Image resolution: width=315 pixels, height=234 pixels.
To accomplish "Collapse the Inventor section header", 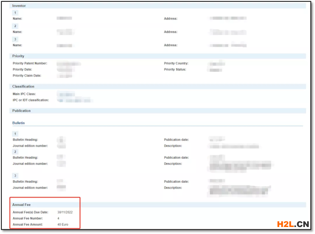I will 20,6.
